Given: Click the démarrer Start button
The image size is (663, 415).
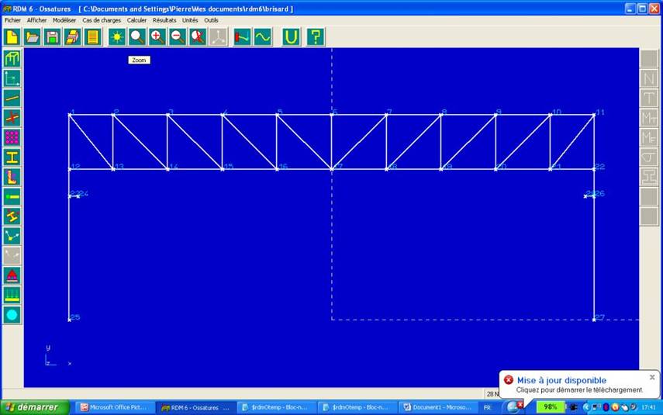Looking at the screenshot, I should (x=31, y=407).
